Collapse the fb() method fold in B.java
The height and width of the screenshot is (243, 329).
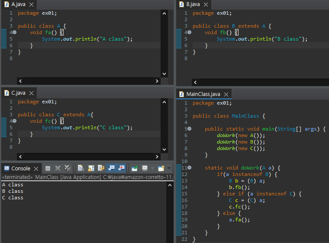tap(190, 32)
